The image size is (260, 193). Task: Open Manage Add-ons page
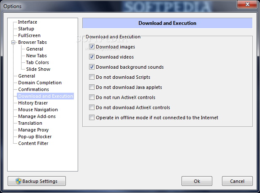coord(37,116)
